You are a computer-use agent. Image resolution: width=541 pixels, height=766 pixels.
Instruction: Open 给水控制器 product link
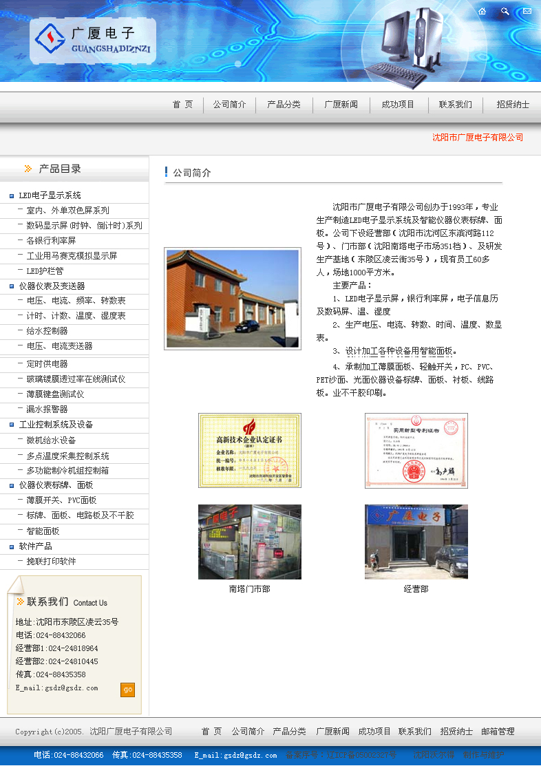click(x=47, y=331)
